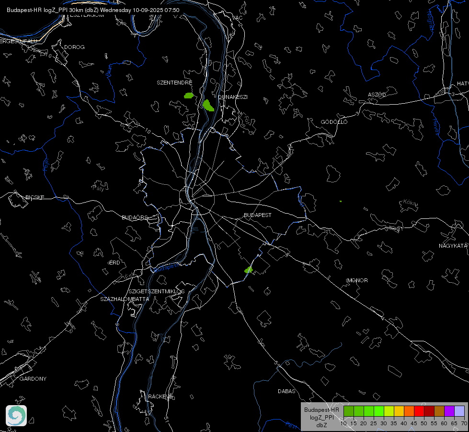
Task: Select the yellow 35-40 dBZ legend swatch
Action: [x=399, y=411]
